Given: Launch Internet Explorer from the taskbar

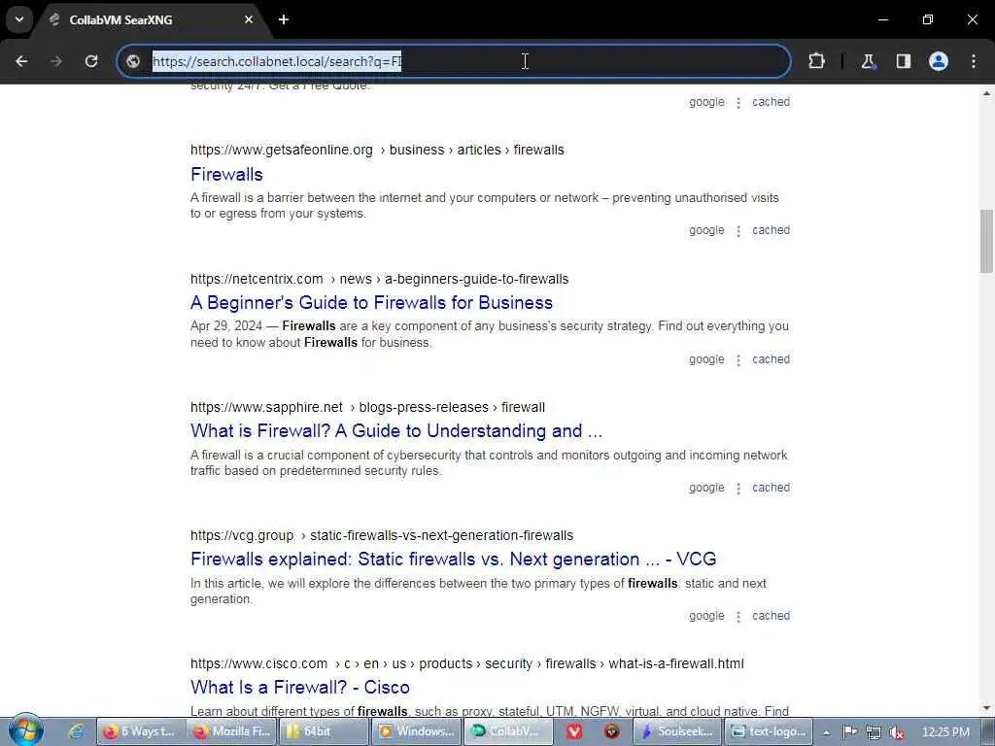Looking at the screenshot, I should pos(77,731).
